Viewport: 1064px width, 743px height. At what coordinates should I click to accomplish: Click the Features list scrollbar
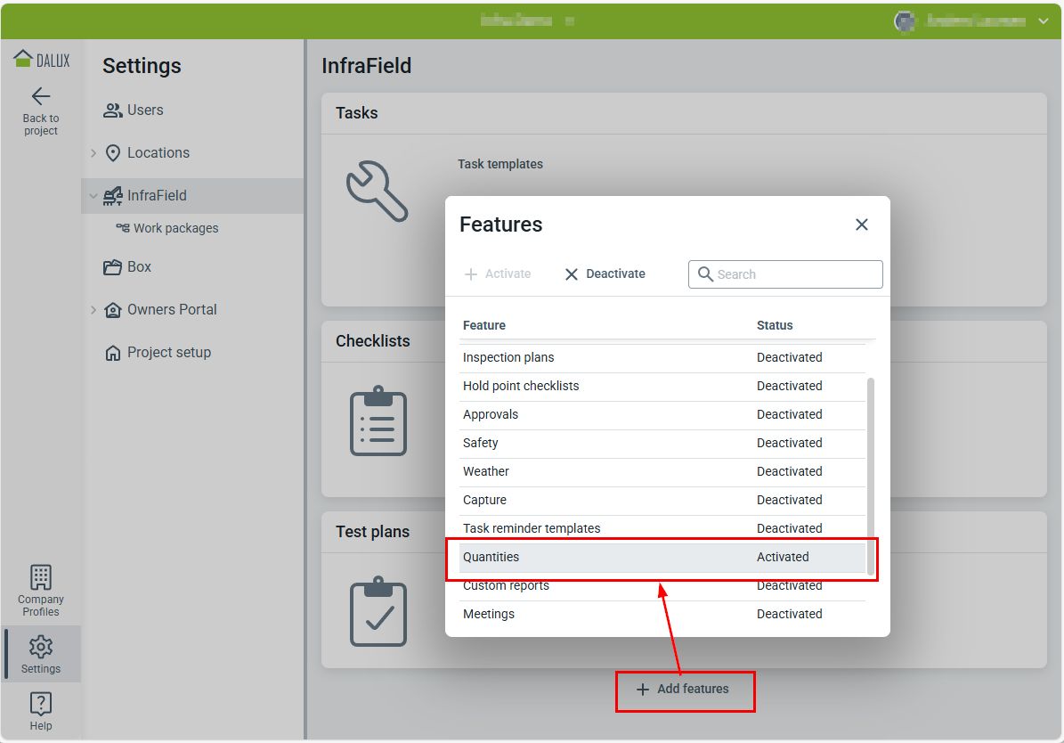pyautogui.click(x=871, y=472)
